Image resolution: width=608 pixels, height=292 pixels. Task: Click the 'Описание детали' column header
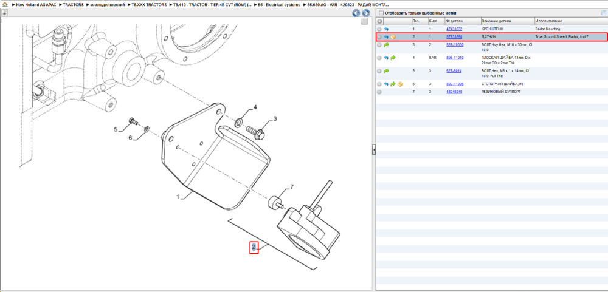click(x=507, y=21)
